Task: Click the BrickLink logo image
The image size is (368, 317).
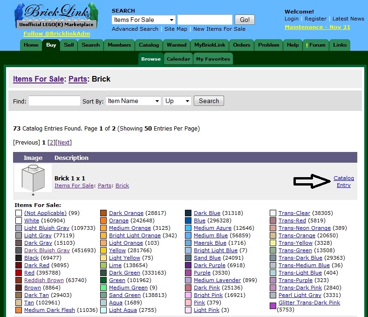Action: point(56,16)
